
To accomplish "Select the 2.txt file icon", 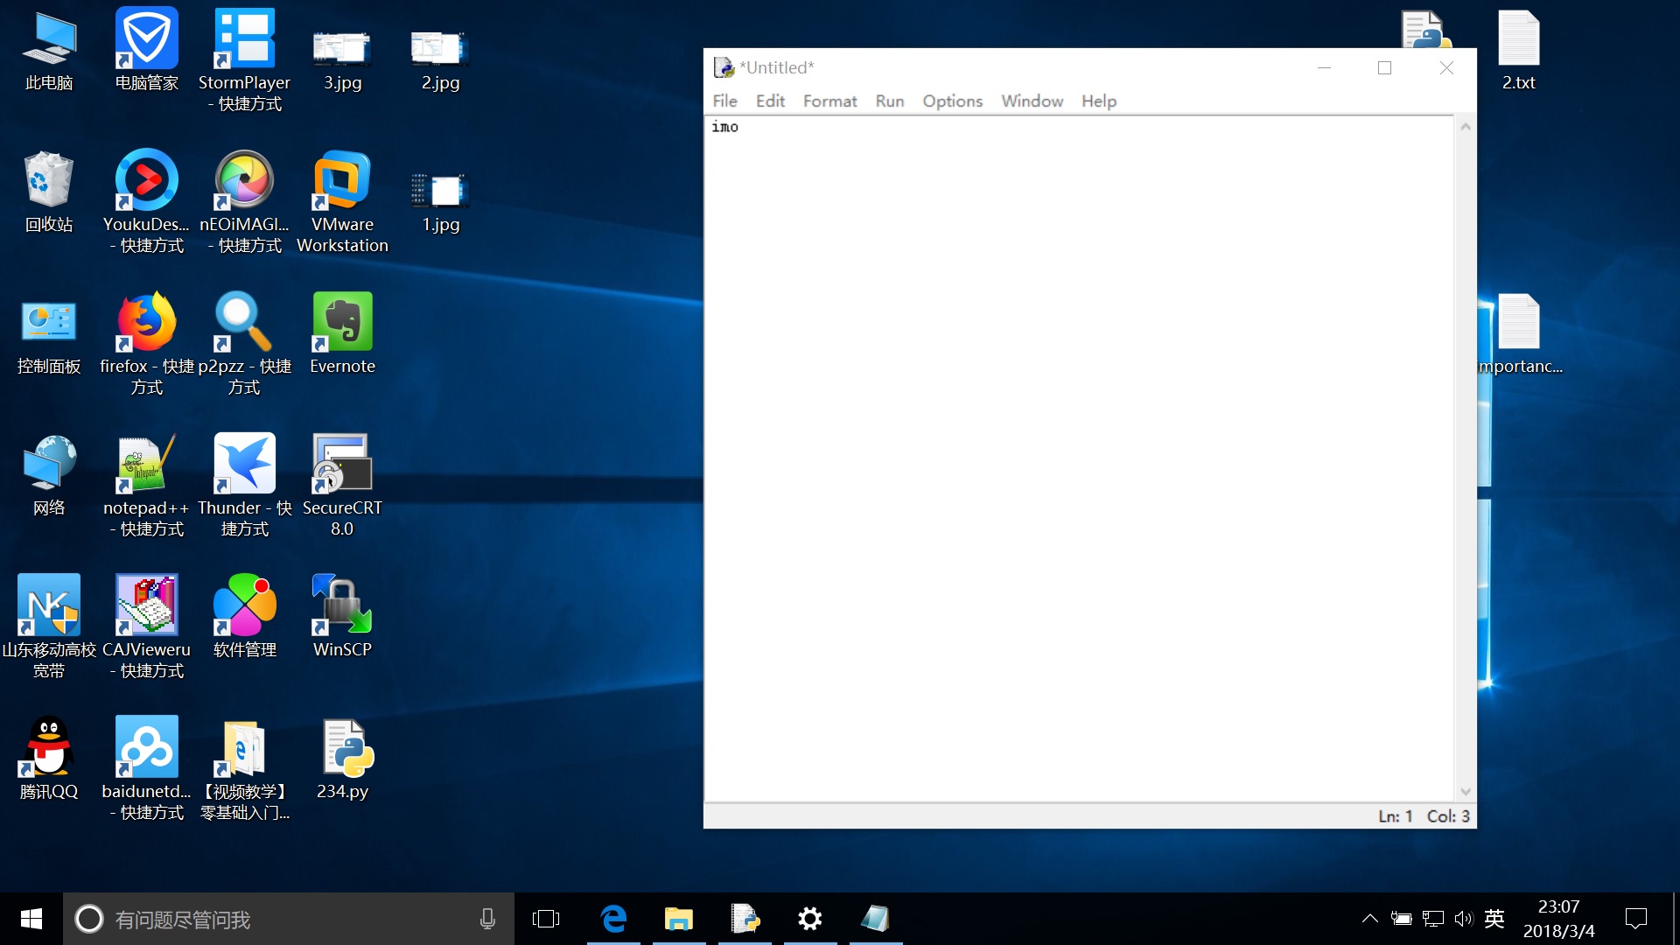I will (x=1519, y=51).
